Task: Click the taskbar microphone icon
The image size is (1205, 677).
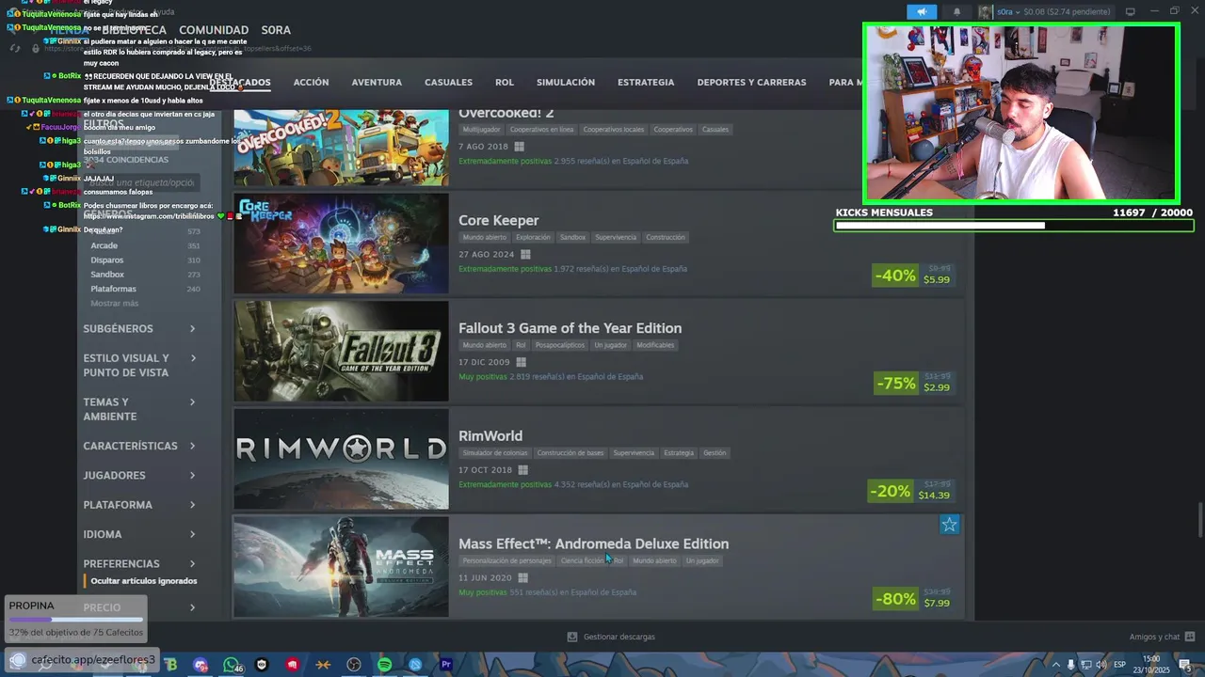Action: click(1070, 665)
